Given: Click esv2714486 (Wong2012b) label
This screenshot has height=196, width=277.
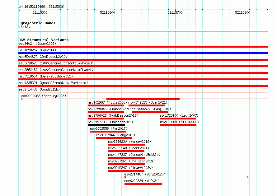Looking at the screenshot, I should click(39, 89).
